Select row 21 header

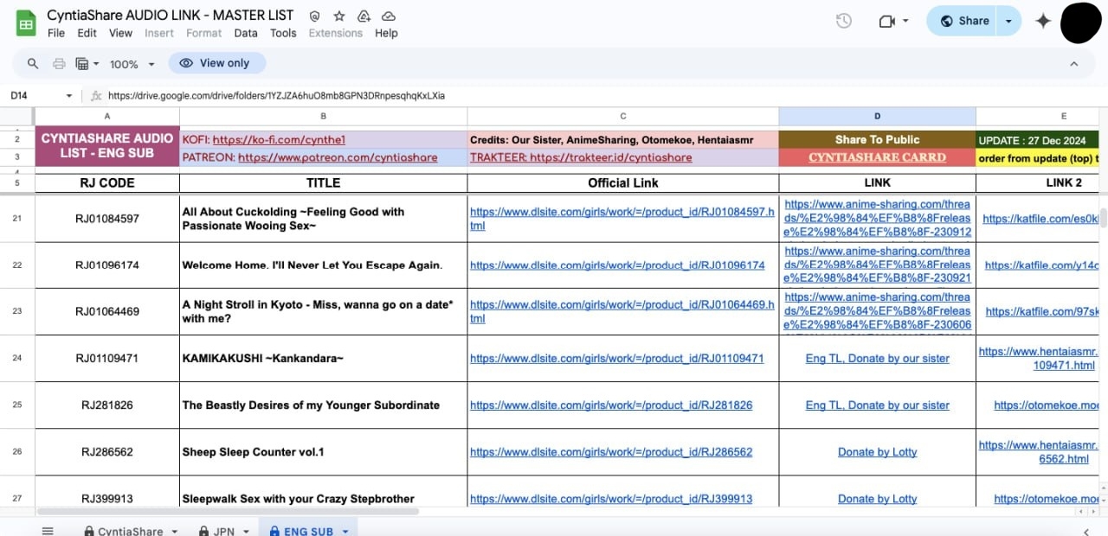[17, 219]
